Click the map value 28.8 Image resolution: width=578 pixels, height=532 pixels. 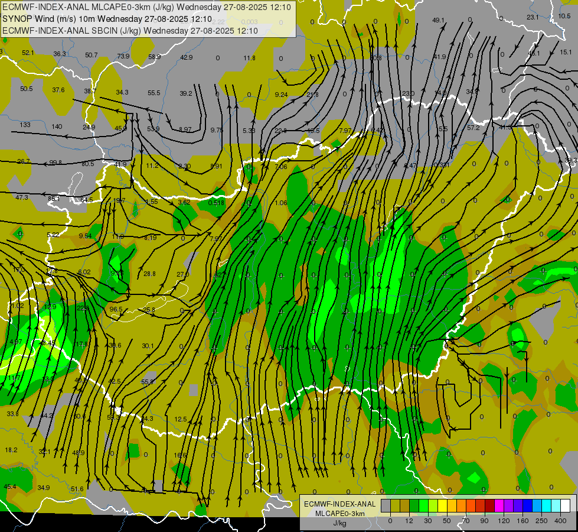tap(149, 274)
